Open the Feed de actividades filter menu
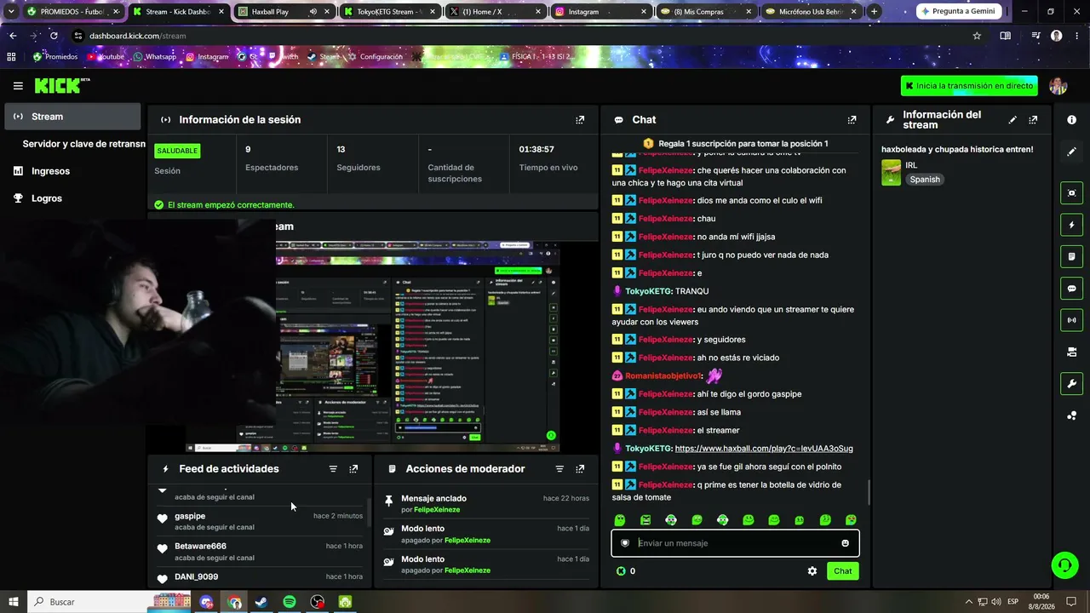1090x613 pixels. (333, 469)
